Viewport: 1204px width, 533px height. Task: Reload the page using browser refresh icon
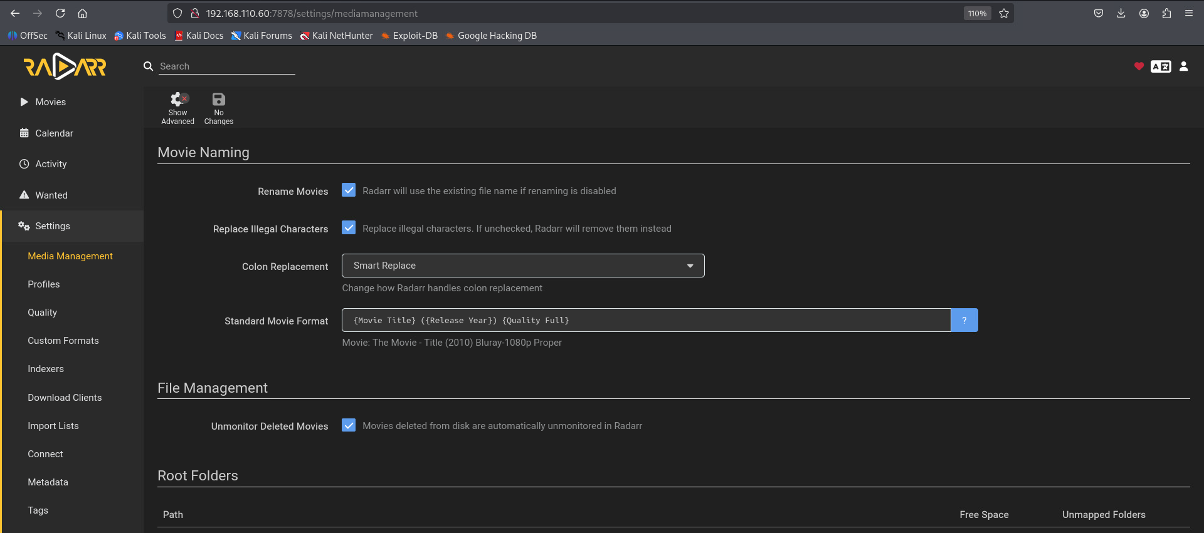tap(60, 13)
